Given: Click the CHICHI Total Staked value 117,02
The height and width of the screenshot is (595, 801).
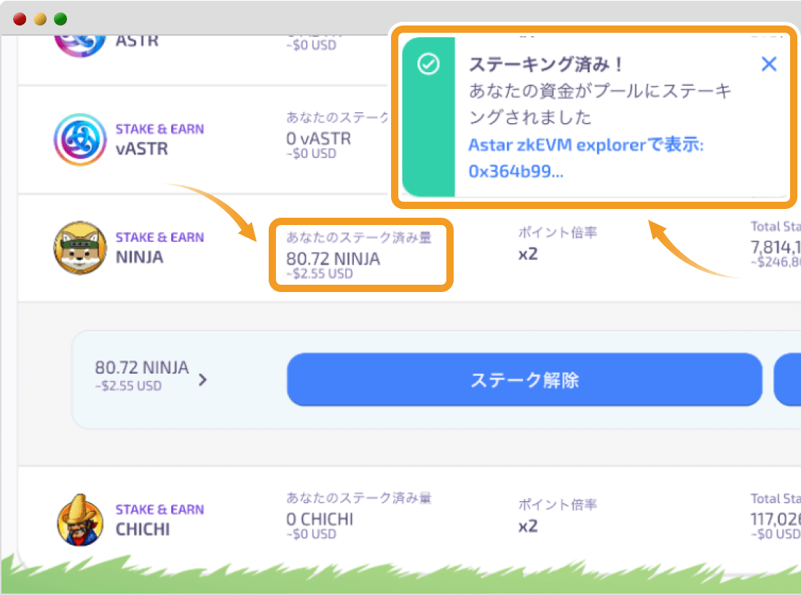Looking at the screenshot, I should tap(776, 519).
